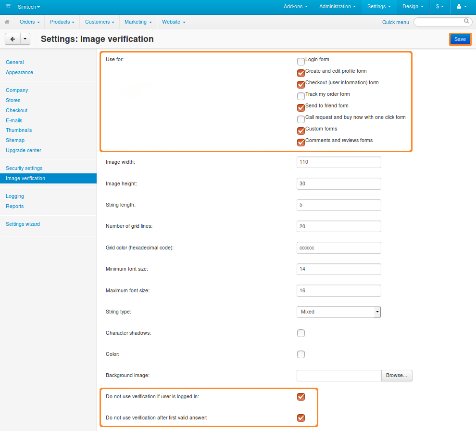
Task: Click the search magnifier icon
Action: click(x=466, y=21)
